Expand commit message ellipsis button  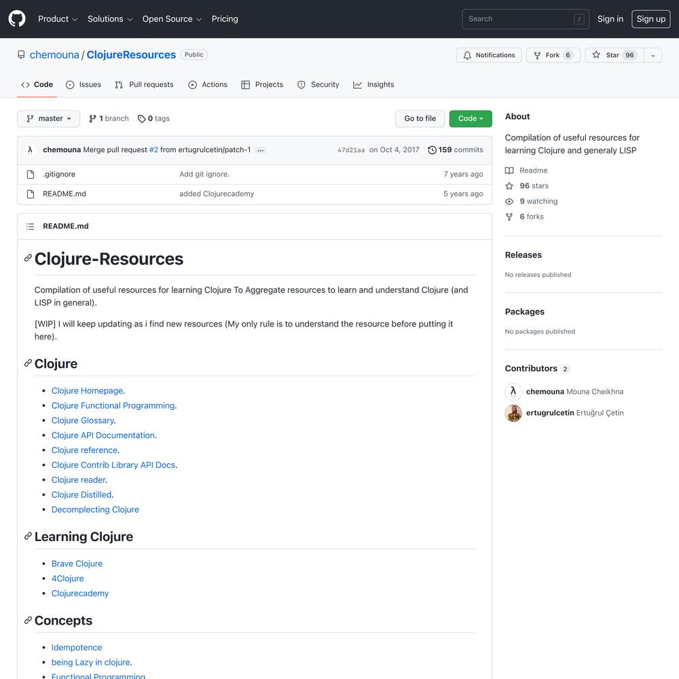pos(260,150)
